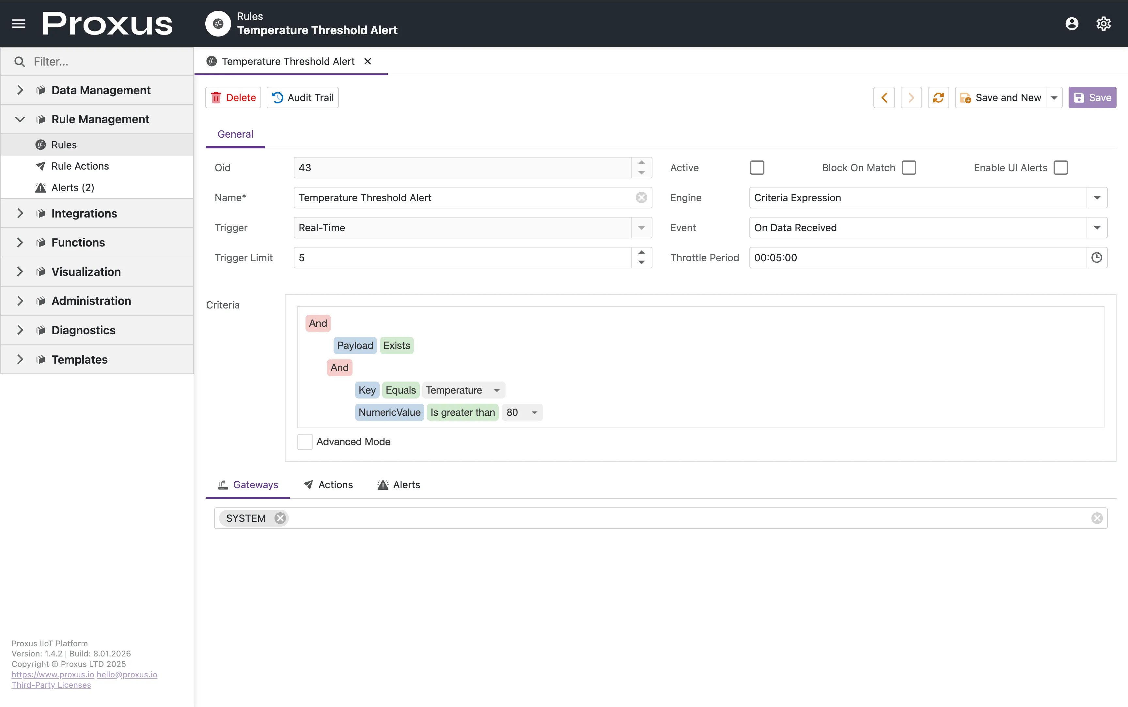The image size is (1128, 707).
Task: Open the settings gear icon
Action: 1103,23
